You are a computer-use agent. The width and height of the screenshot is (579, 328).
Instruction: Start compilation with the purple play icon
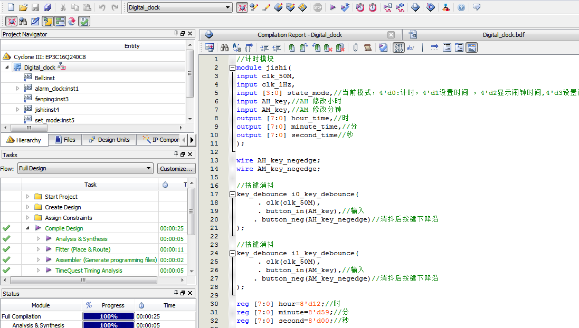[333, 7]
